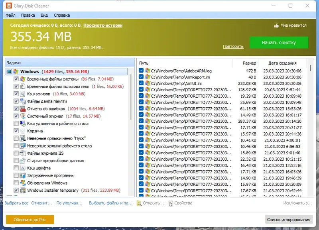Click the magnifier icon beside Кэш эскизов

[23, 94]
